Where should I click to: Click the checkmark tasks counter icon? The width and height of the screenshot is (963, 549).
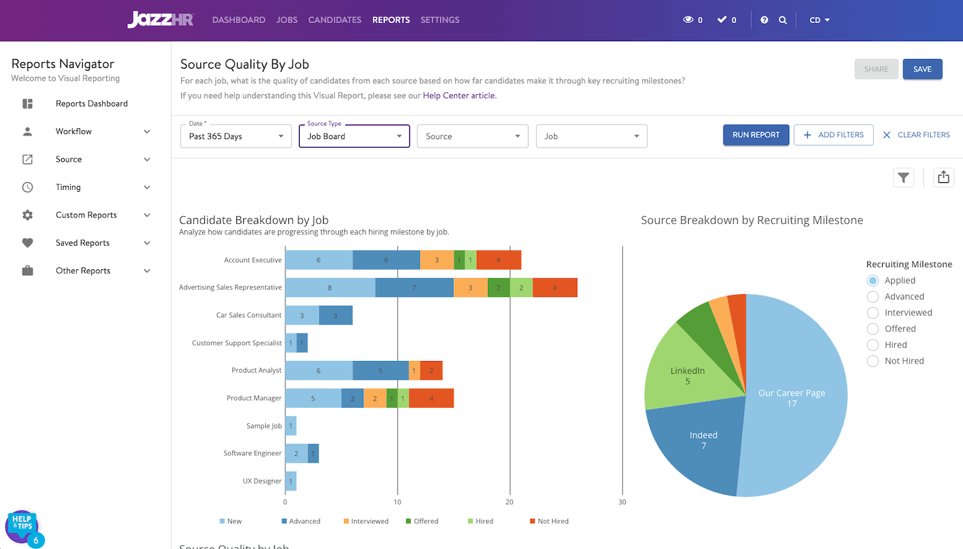tap(722, 20)
